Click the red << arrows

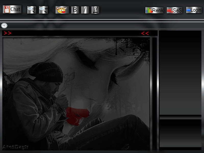145,33
